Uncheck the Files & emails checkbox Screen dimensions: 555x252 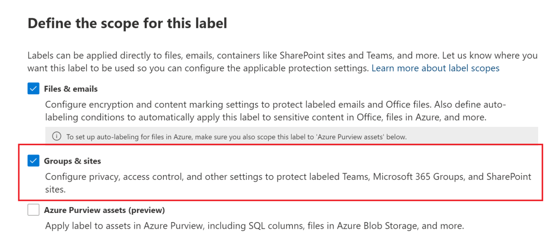34,88
